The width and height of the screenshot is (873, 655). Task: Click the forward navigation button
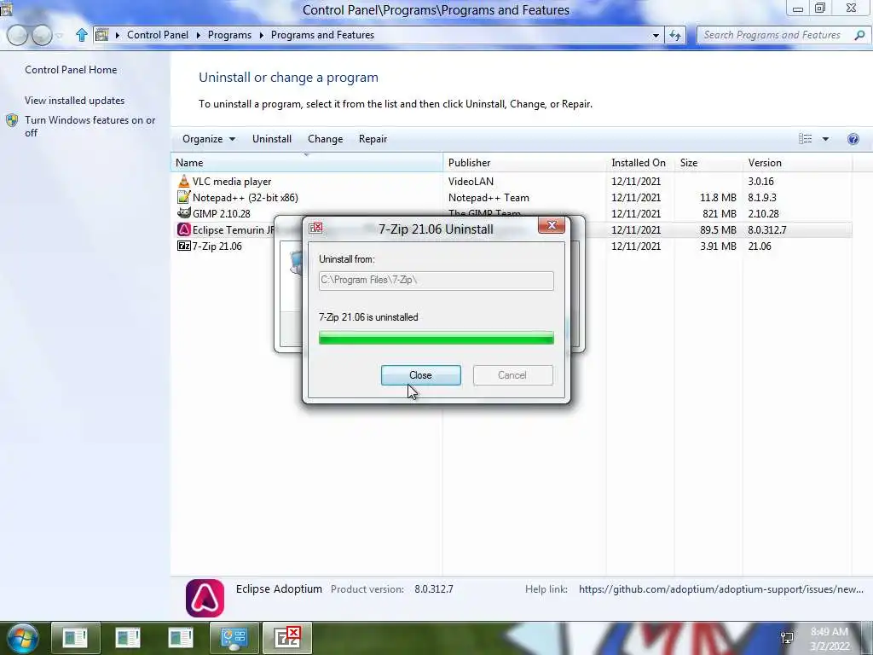pyautogui.click(x=42, y=35)
